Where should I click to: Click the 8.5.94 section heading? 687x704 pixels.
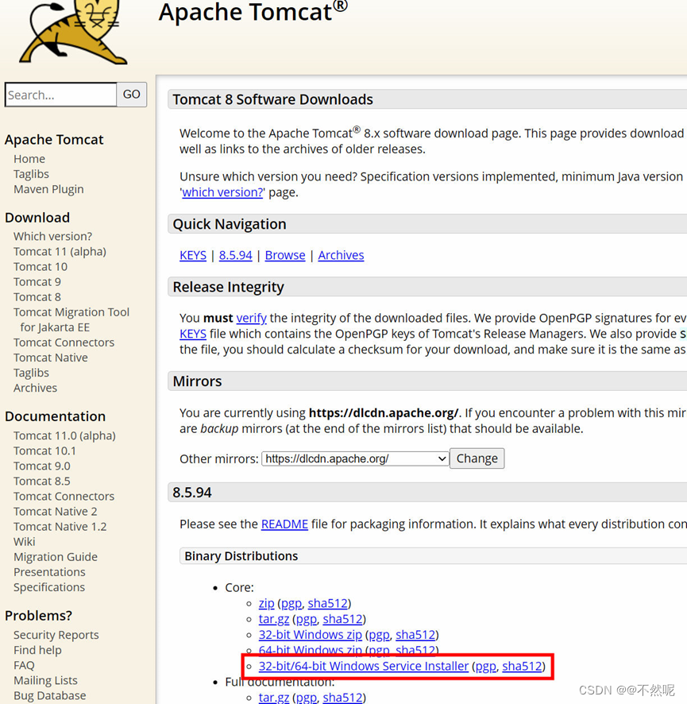tap(192, 493)
